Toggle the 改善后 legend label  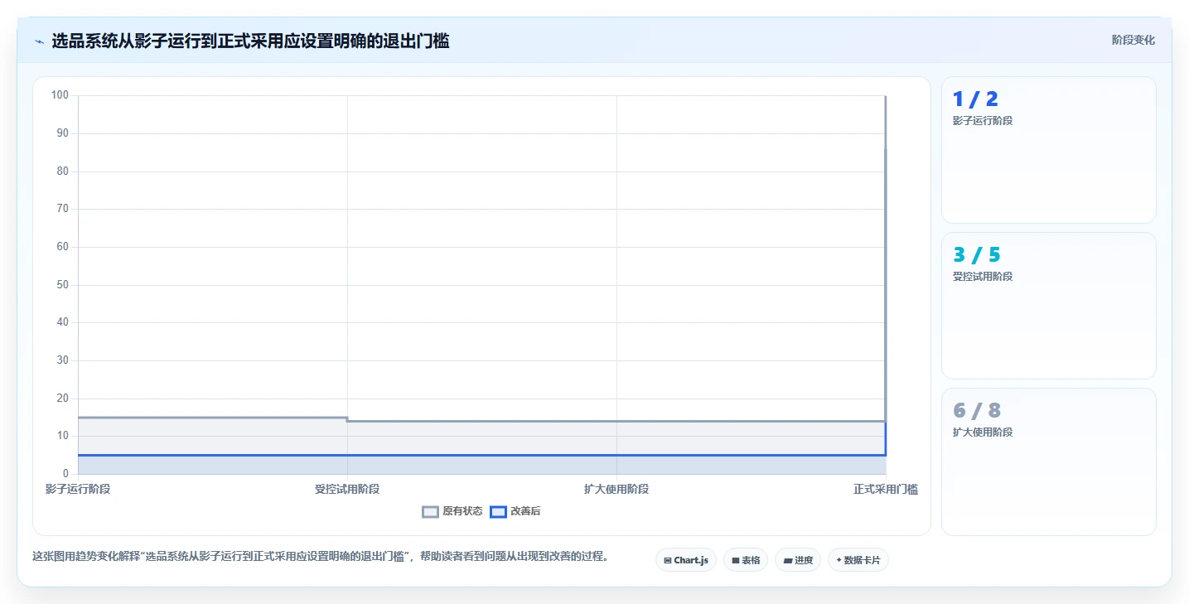point(525,512)
